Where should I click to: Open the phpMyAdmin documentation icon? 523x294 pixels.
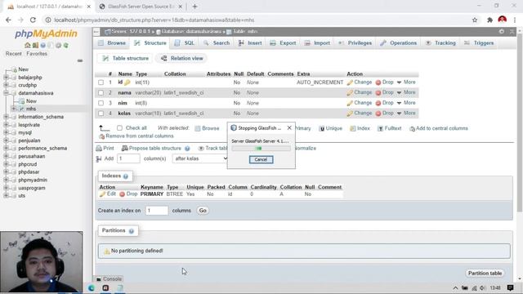point(42,46)
